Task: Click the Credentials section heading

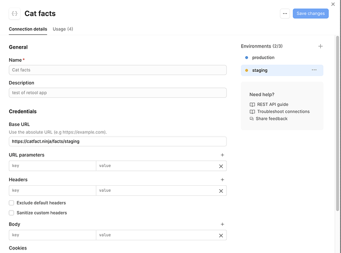Action: tap(23, 111)
